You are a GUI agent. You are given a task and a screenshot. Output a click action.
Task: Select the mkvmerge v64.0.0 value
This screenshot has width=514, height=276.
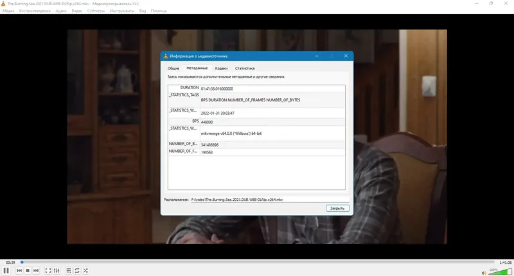pos(231,134)
